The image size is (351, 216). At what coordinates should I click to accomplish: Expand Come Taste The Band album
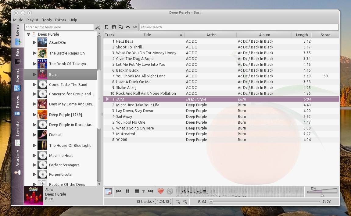[x=34, y=84]
